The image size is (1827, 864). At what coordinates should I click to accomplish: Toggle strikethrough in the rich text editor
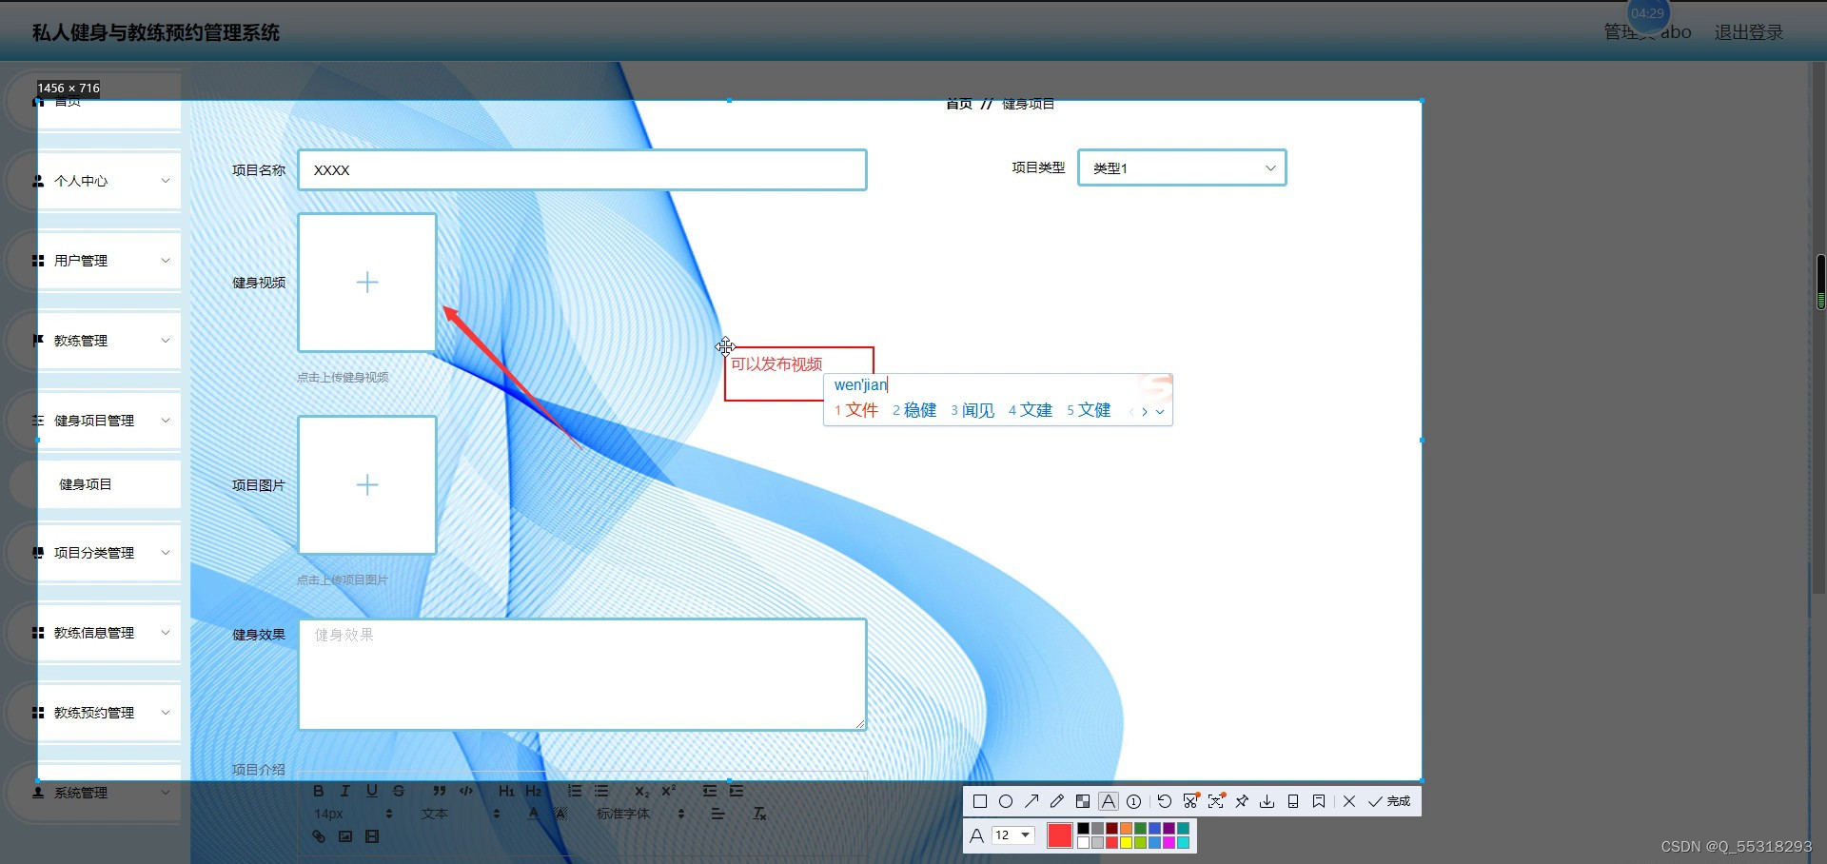point(399,791)
